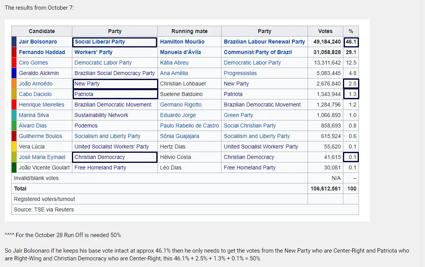This screenshot has height=267, width=425.
Task: Click the total votes 106,612,561 cell
Action: (325, 188)
